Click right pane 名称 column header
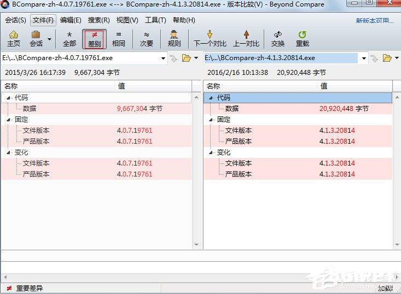The height and width of the screenshot is (294, 401). (x=260, y=86)
